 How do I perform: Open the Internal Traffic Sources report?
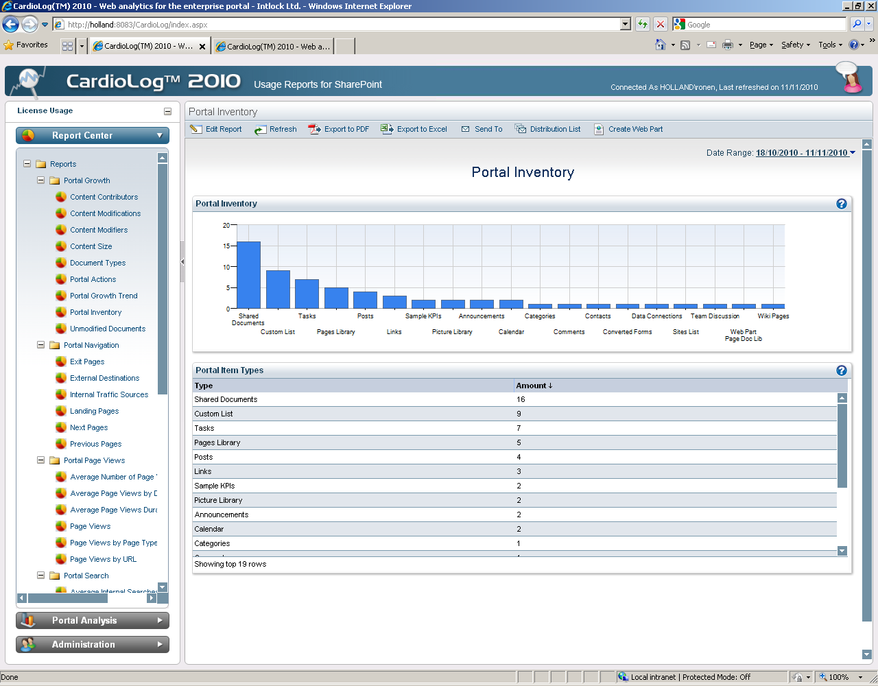point(108,394)
